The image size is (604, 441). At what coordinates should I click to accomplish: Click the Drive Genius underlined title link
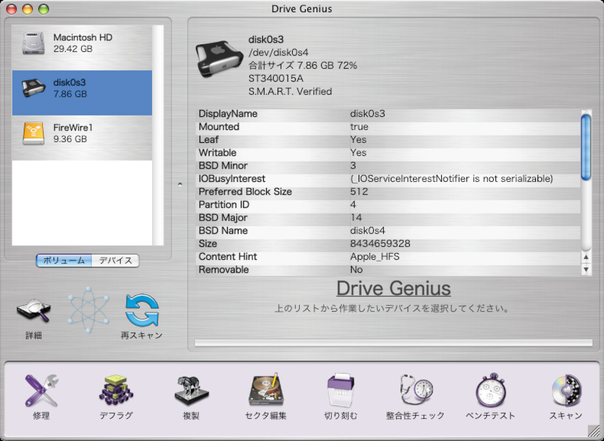point(393,288)
